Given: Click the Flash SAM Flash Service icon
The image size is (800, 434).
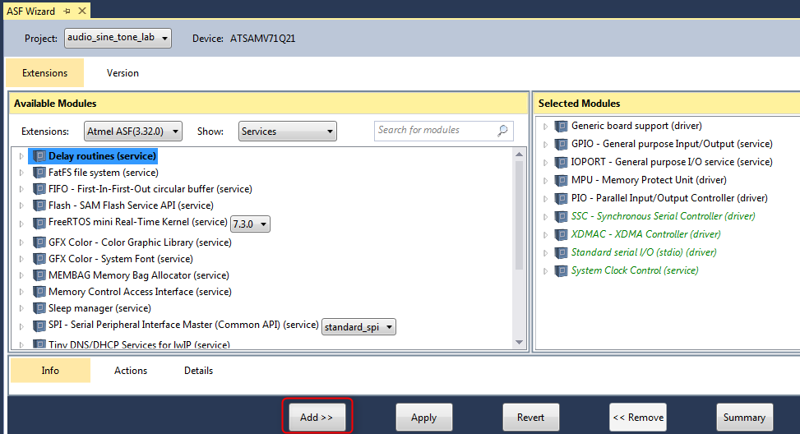Looking at the screenshot, I should [x=39, y=205].
